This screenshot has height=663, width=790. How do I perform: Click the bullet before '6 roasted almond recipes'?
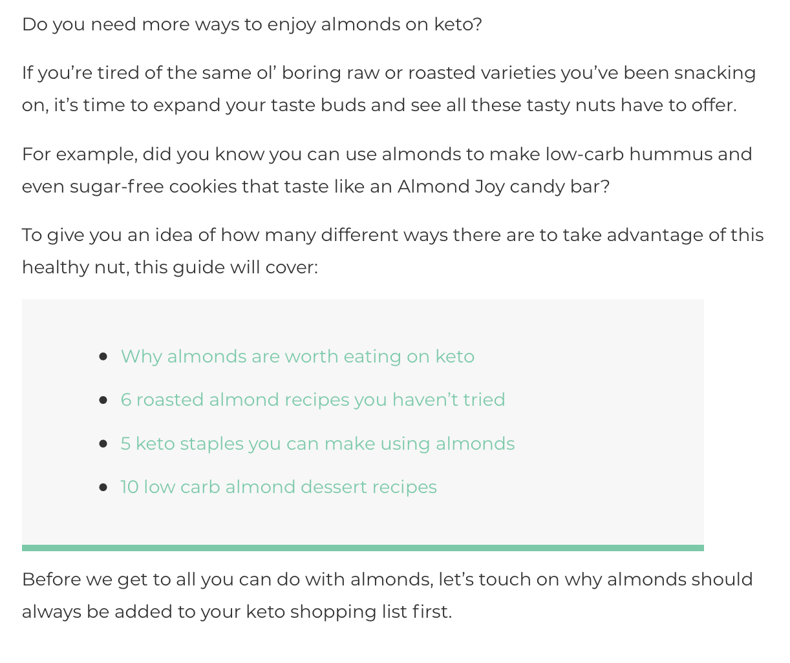coord(103,401)
